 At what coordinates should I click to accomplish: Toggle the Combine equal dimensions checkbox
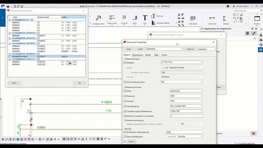125,111
